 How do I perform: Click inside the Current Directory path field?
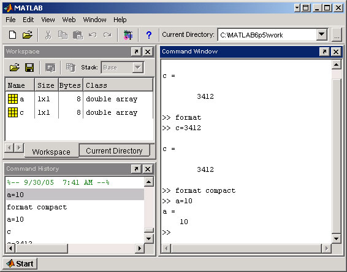(267, 35)
